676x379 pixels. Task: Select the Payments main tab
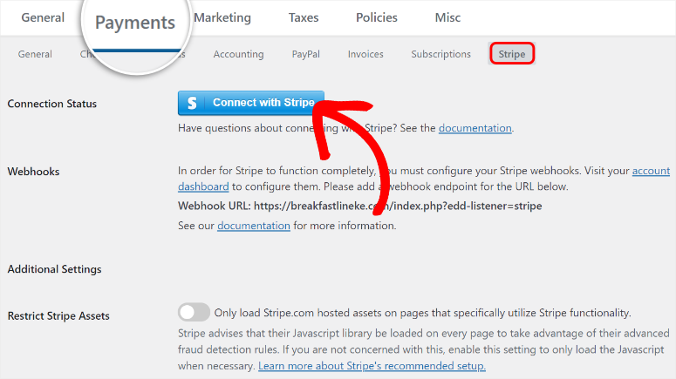point(134,23)
